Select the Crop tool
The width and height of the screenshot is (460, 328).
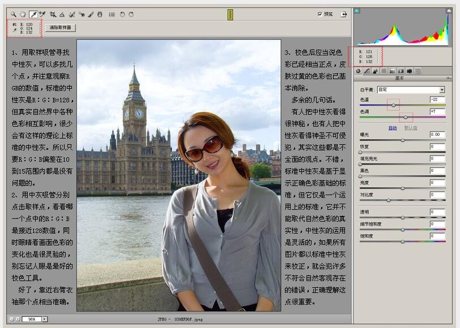point(53,14)
